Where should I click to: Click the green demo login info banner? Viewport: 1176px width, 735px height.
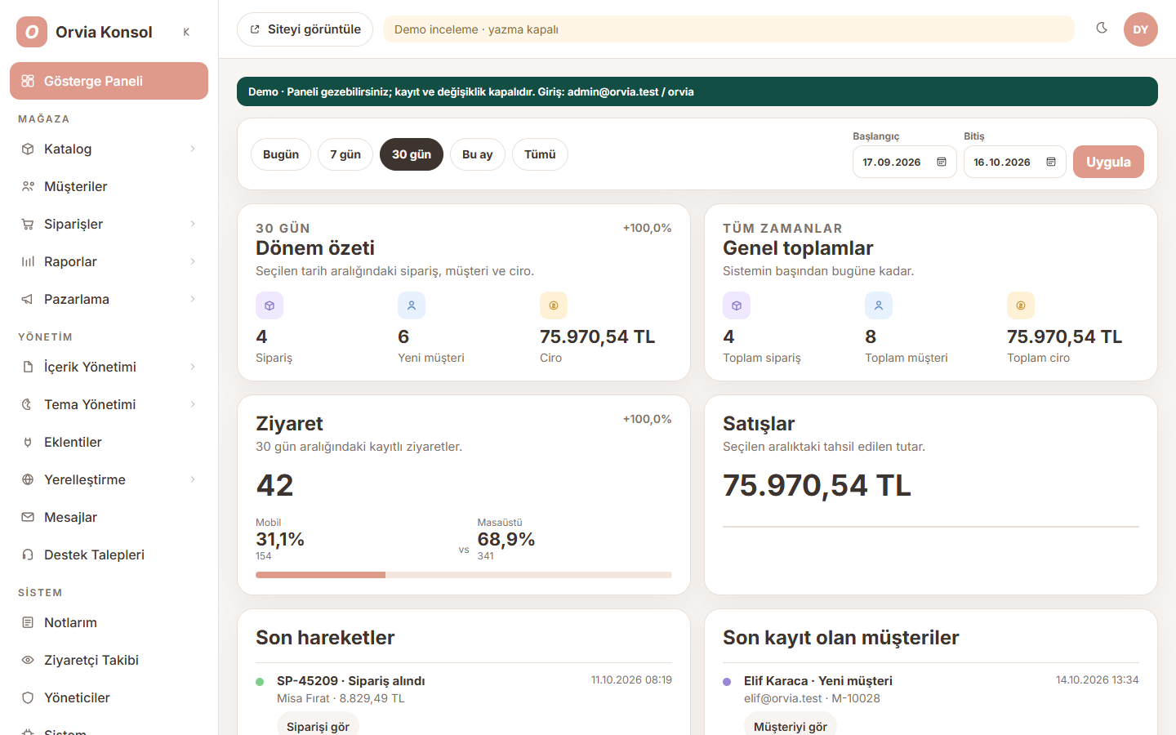[x=697, y=91]
